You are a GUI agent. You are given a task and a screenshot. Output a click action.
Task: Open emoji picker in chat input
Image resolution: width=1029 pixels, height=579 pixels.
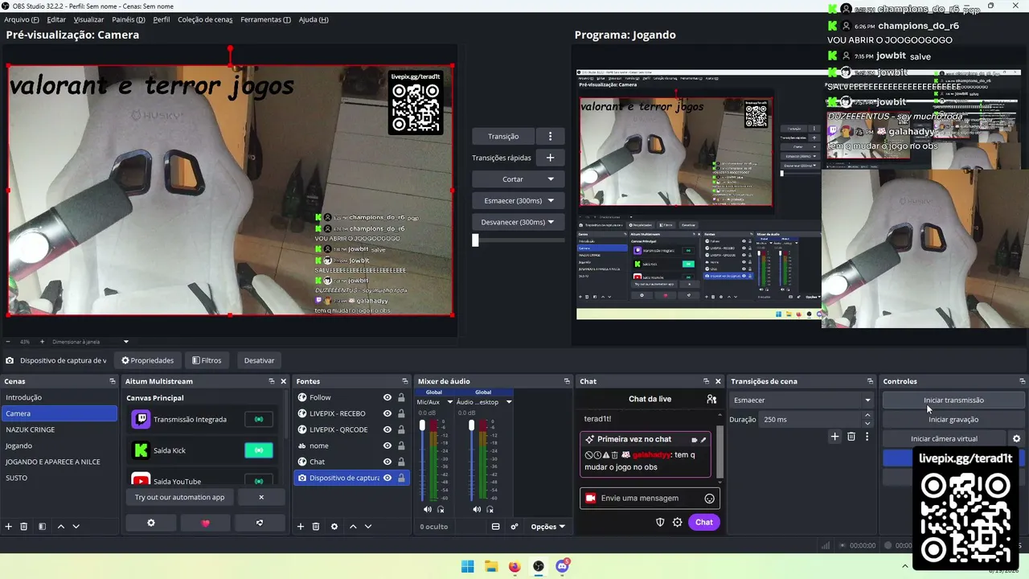click(710, 499)
